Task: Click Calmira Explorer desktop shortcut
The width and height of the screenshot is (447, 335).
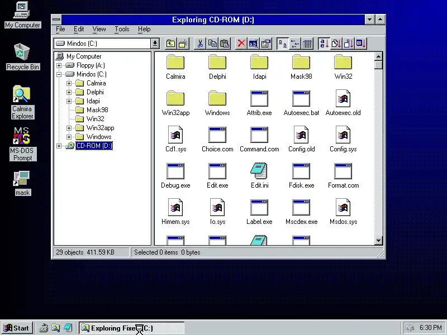Action: tap(22, 102)
